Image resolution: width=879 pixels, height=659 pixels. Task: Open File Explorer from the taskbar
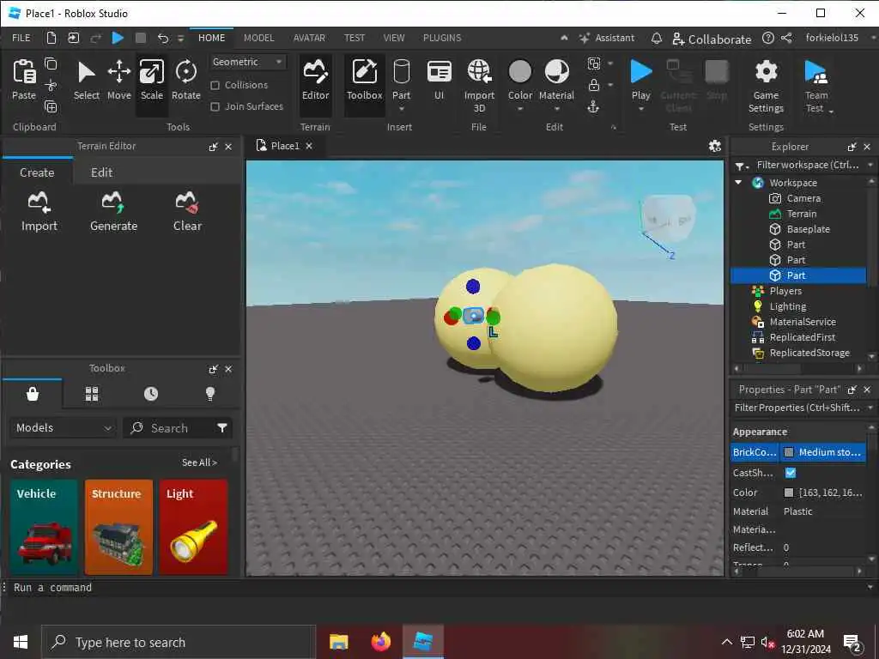click(338, 642)
